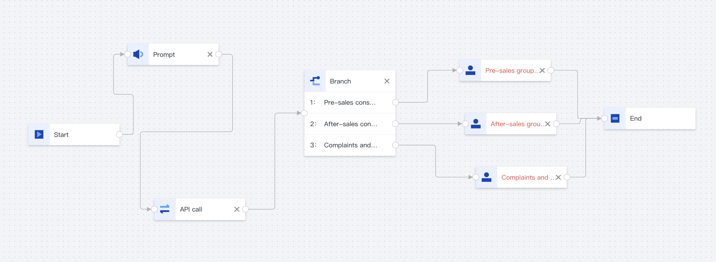Delete the Prompt node
This screenshot has width=716, height=262.
[x=210, y=54]
